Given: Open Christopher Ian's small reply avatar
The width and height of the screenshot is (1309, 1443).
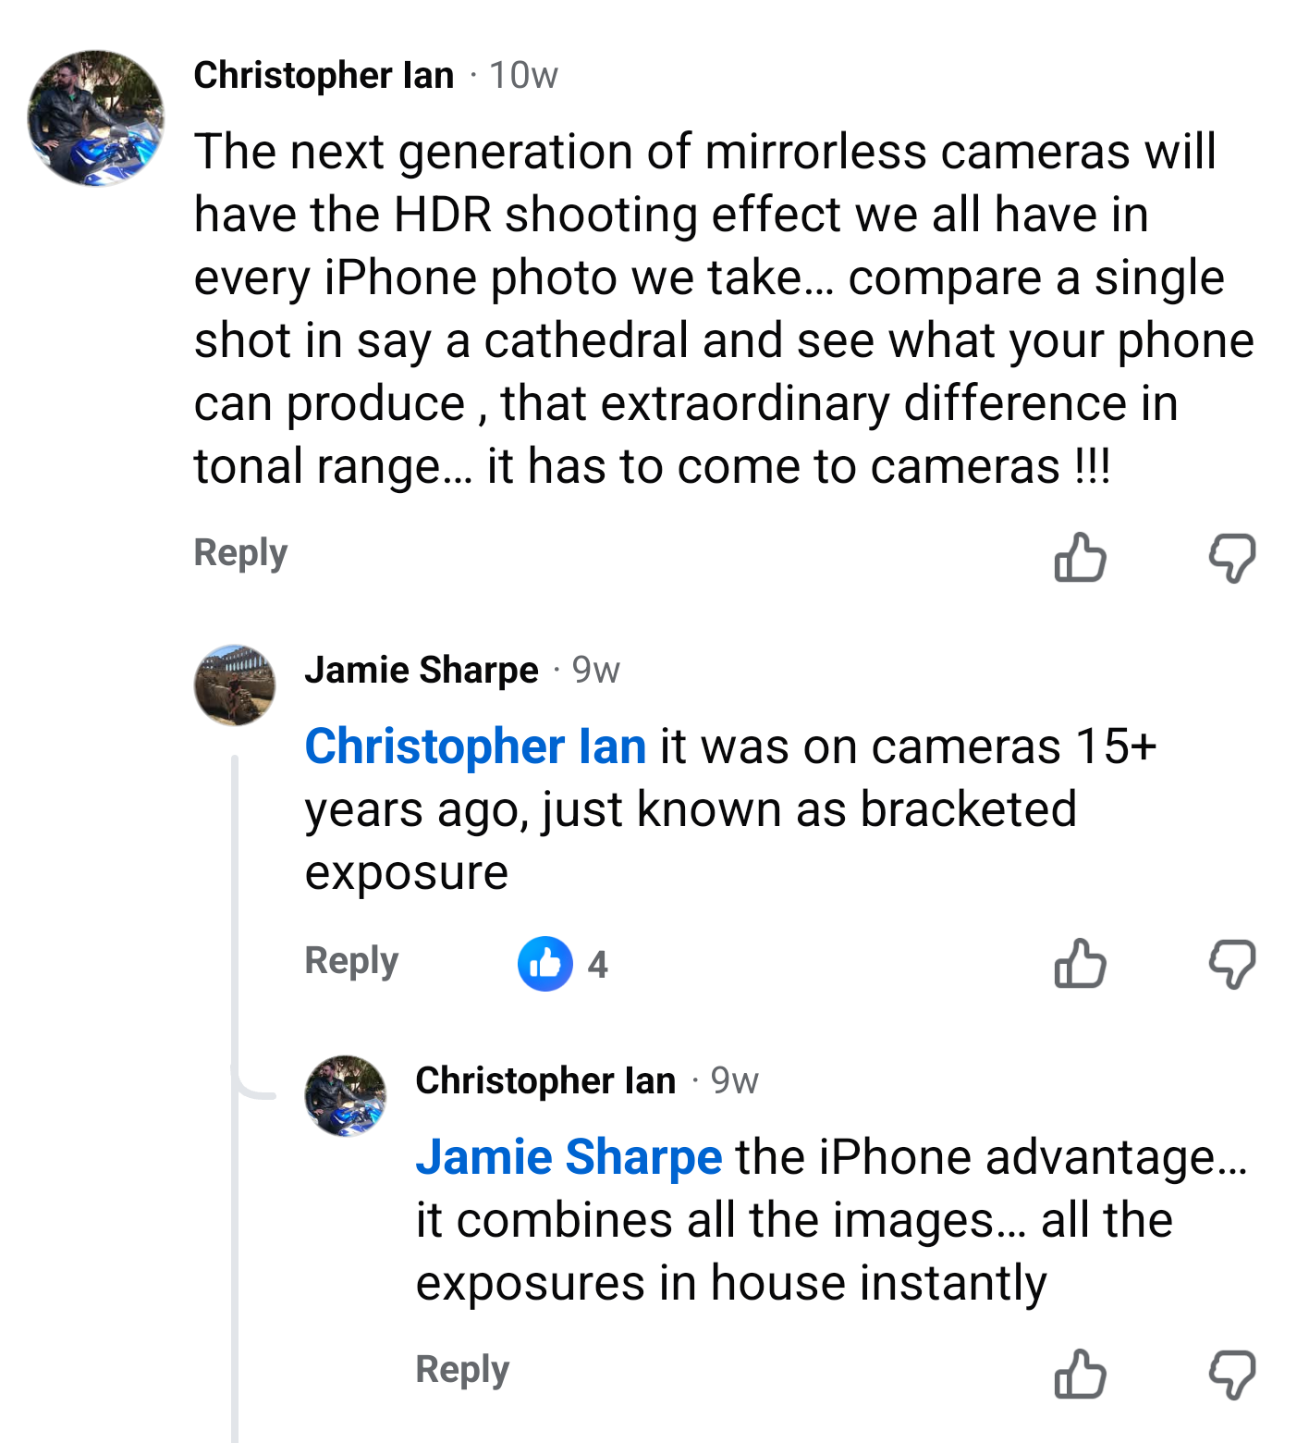Looking at the screenshot, I should (346, 1096).
